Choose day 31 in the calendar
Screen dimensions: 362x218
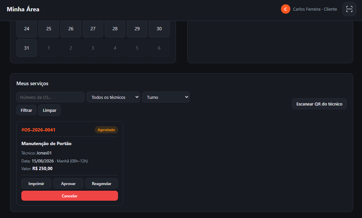(27, 48)
